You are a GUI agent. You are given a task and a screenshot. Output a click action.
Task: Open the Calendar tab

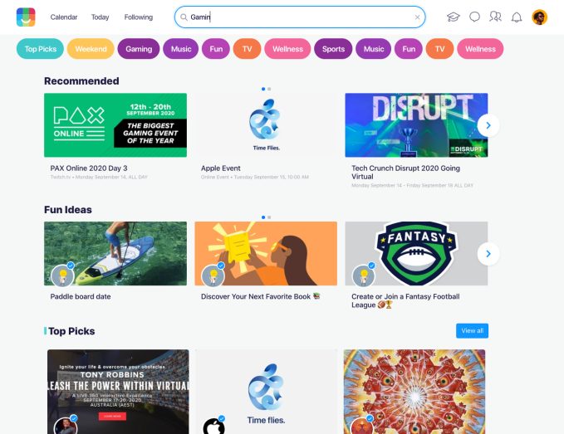64,17
